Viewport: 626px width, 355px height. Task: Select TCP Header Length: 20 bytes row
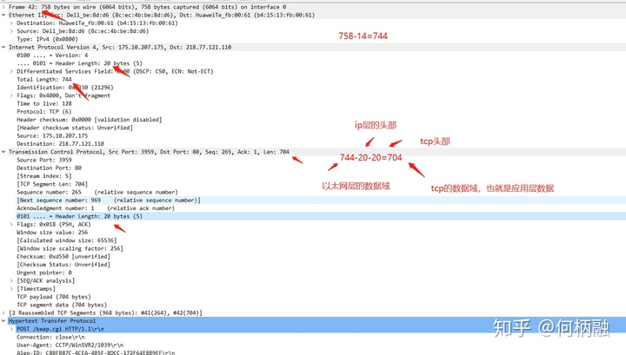[79, 216]
